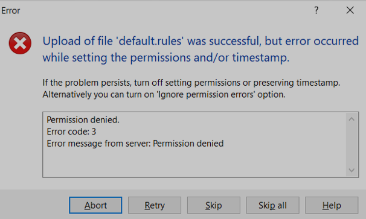Click the details box scrollbar track

[x=352, y=145]
